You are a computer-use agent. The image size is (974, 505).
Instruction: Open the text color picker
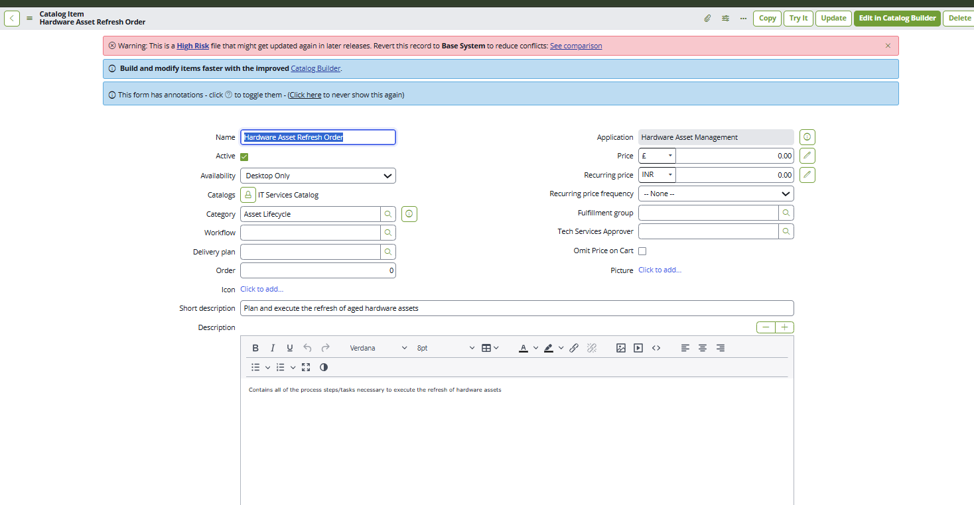click(x=523, y=348)
